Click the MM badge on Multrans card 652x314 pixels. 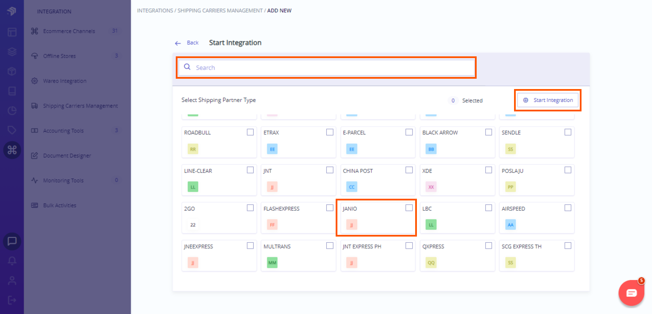pos(272,262)
